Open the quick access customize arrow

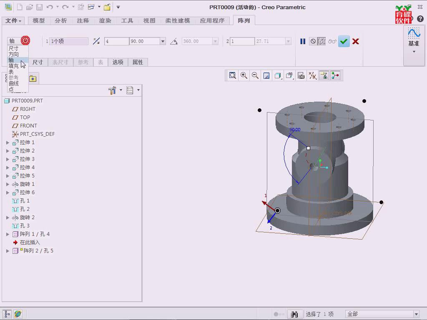coord(118,7)
